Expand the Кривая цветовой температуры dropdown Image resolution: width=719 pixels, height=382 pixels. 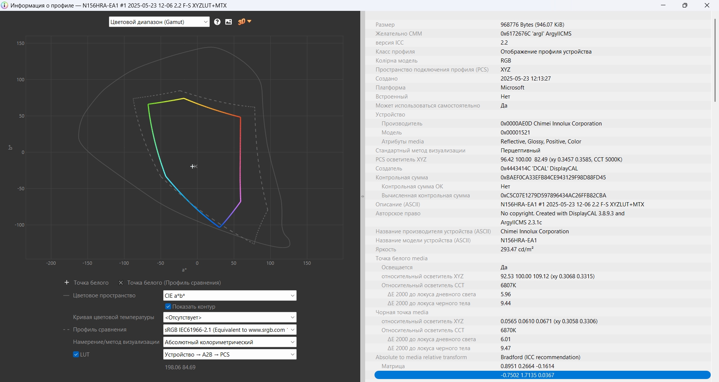pyautogui.click(x=230, y=317)
